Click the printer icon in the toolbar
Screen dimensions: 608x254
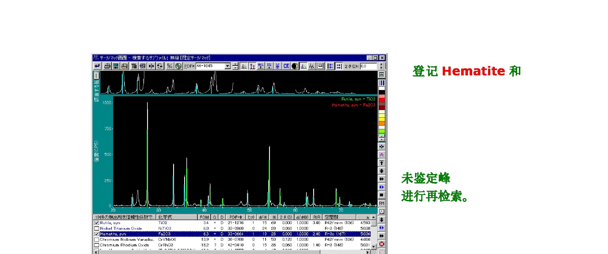click(x=107, y=66)
